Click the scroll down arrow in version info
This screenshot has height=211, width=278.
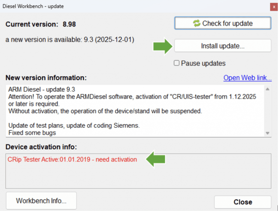click(x=267, y=133)
